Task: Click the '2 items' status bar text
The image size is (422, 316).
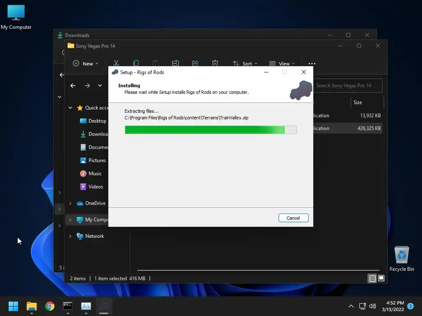Action: pos(78,279)
